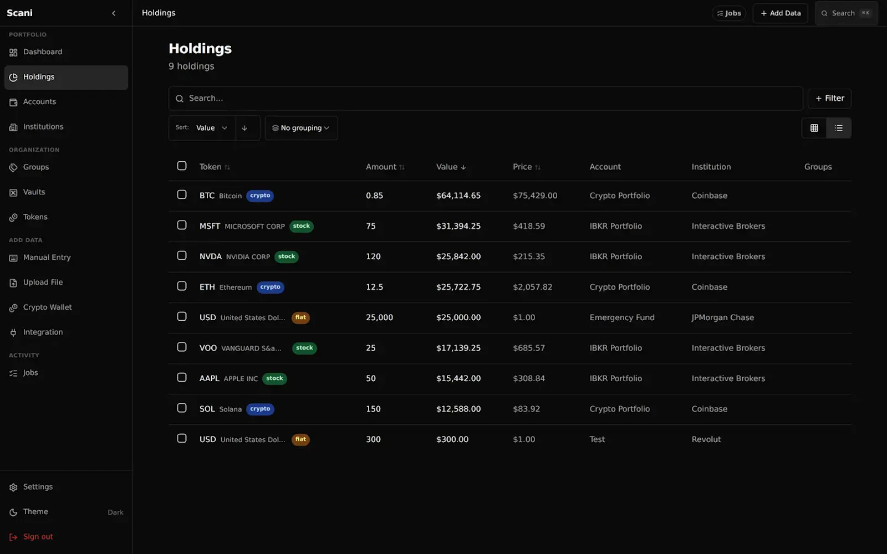
Task: Select the NVDA row checkbox
Action: 182,255
